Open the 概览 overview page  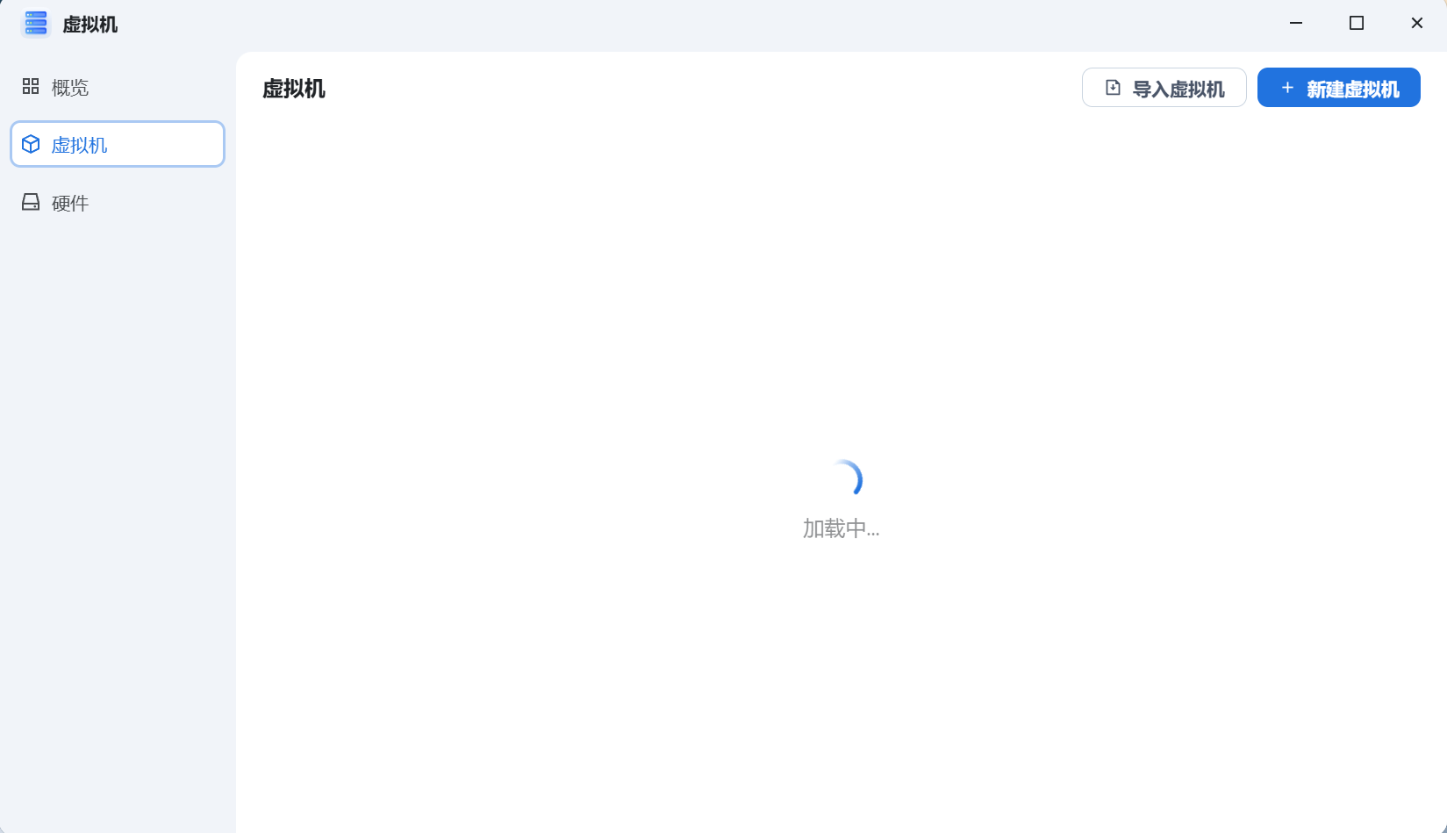tap(70, 88)
